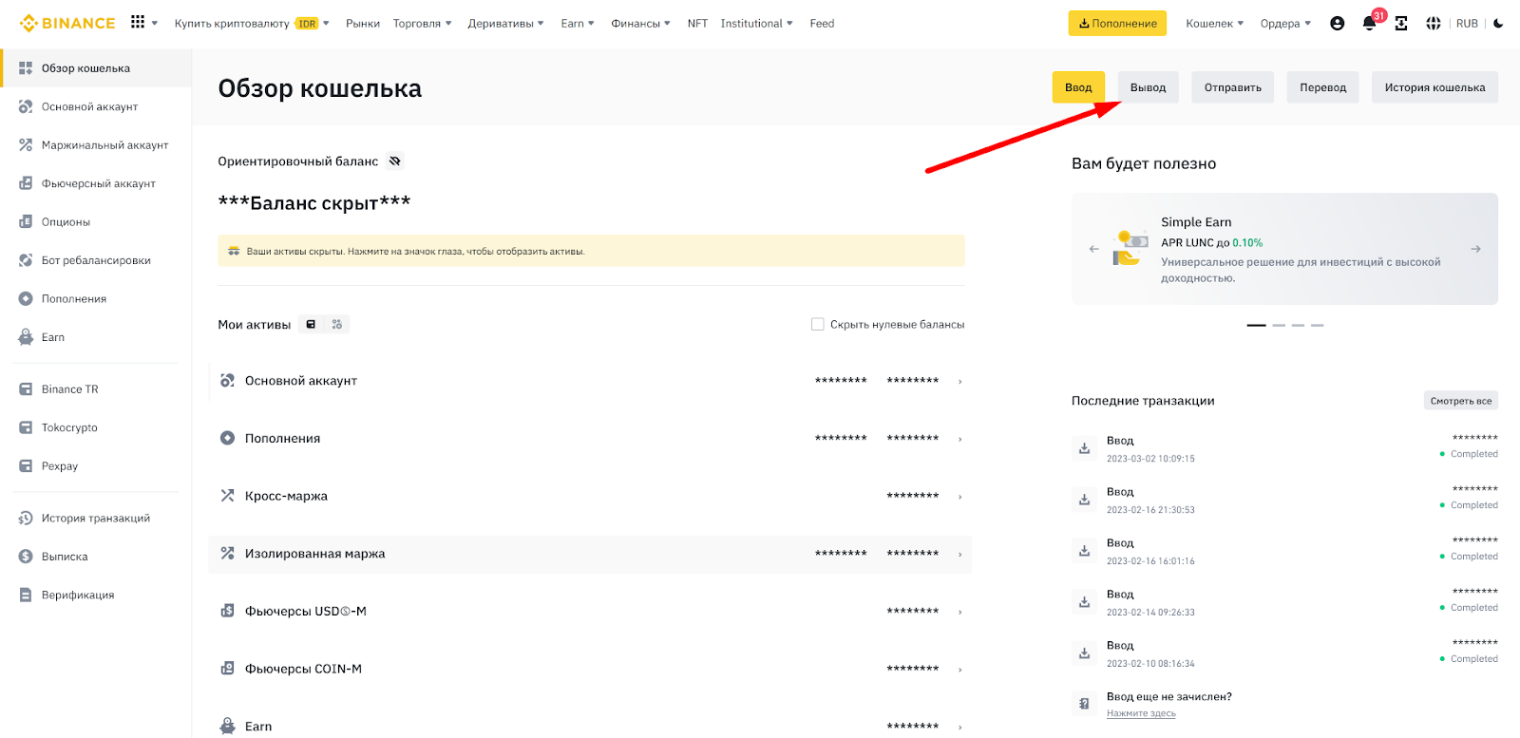Open Earn in left sidebar
This screenshot has height=738, width=1520.
tap(95, 337)
